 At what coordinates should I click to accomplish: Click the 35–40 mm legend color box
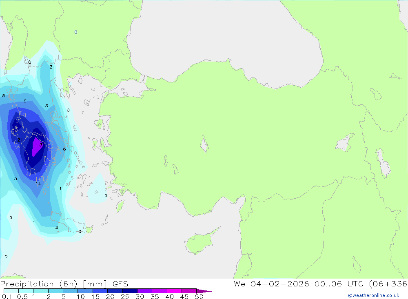(160, 291)
